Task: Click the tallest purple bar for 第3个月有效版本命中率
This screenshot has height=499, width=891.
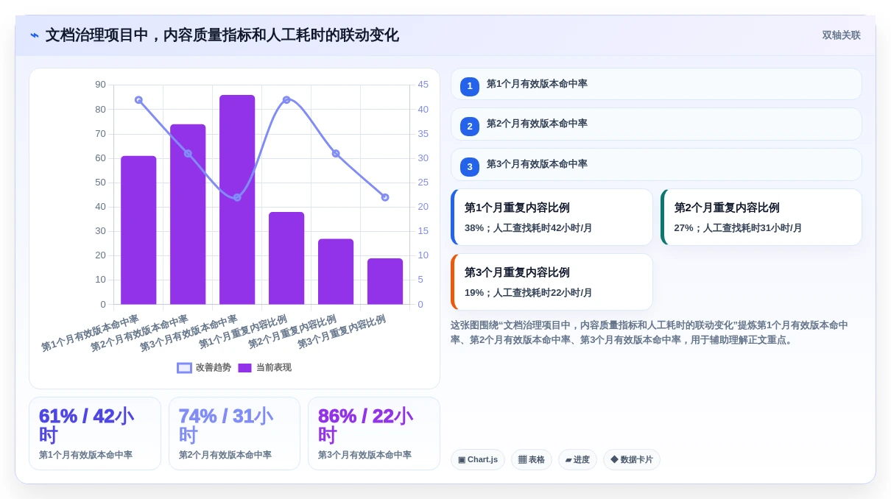Action: pos(237,199)
